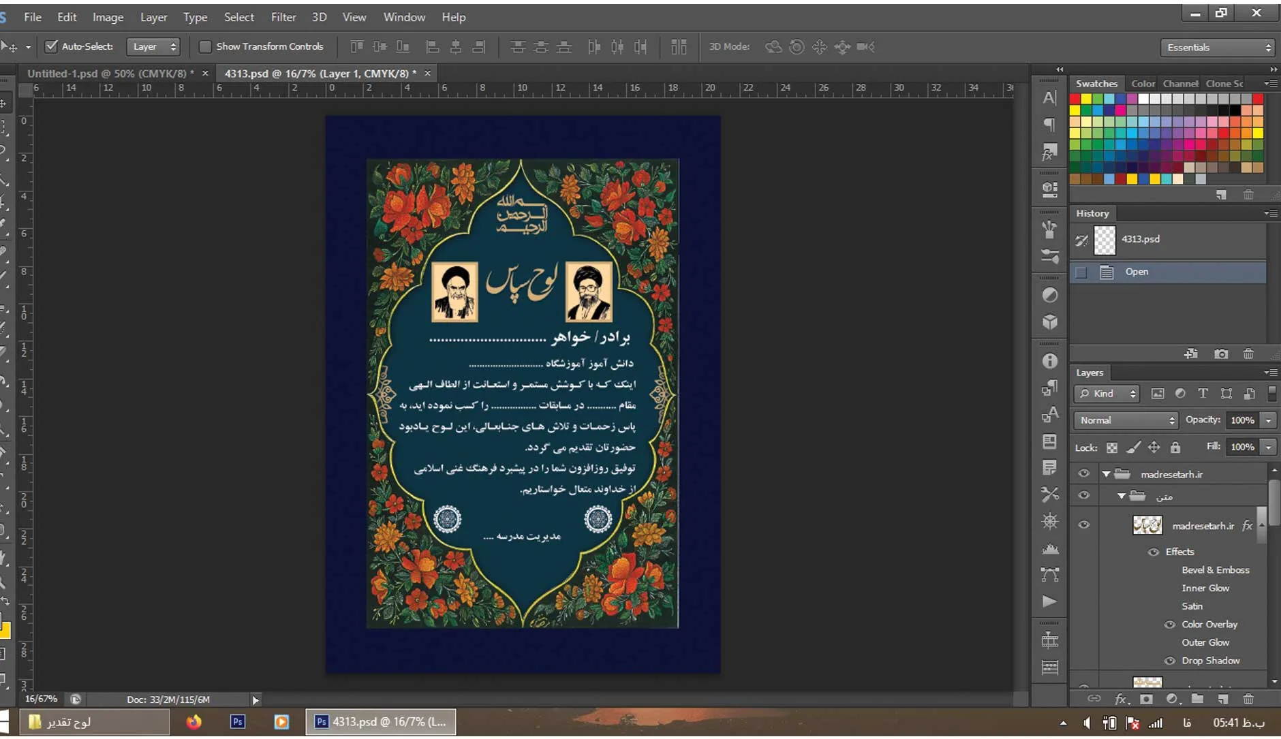Open Essentials workspace dropdown
Viewport: 1281px width, 739px height.
click(x=1217, y=47)
